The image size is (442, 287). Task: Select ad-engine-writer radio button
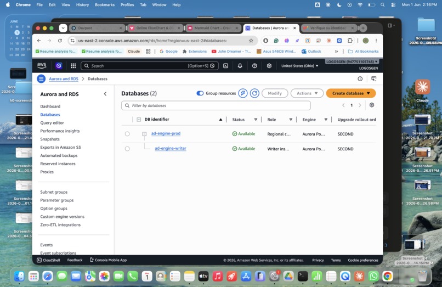pyautogui.click(x=127, y=149)
